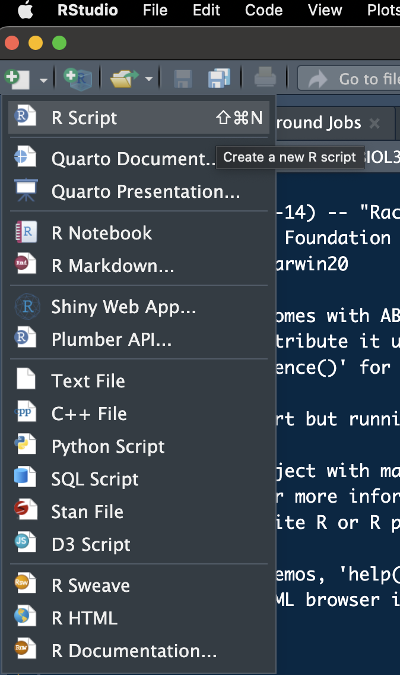Click the yellow minimize window button
The height and width of the screenshot is (675, 400).
click(x=35, y=43)
